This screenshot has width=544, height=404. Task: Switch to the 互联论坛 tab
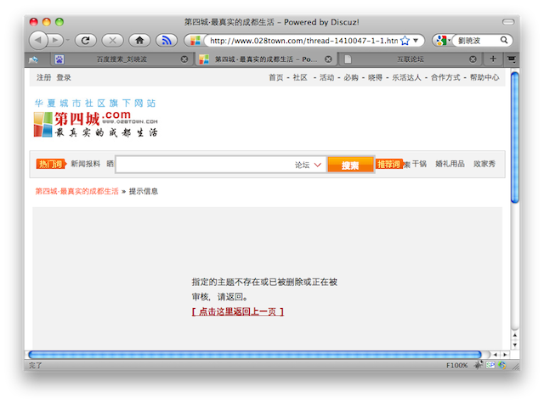[x=408, y=59]
